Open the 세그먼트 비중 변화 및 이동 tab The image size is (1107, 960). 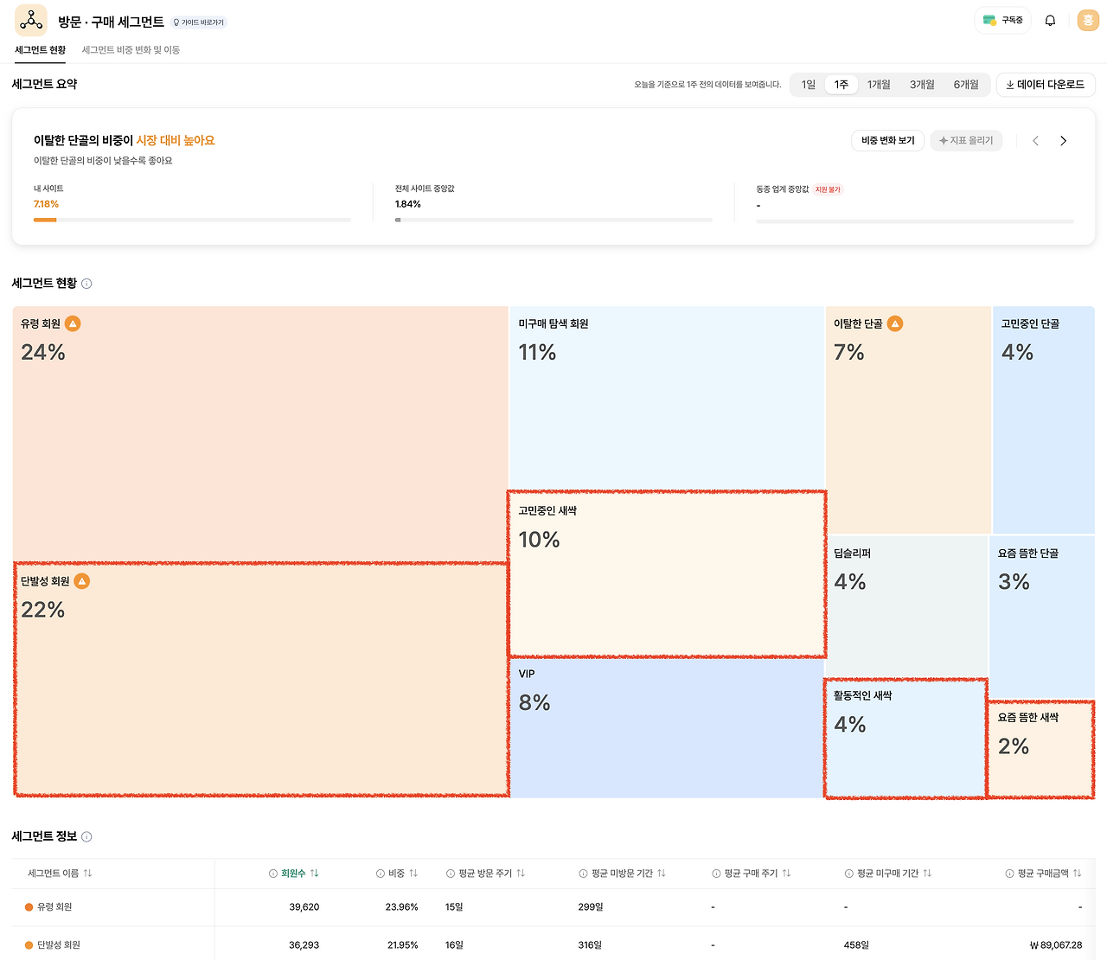tap(131, 50)
